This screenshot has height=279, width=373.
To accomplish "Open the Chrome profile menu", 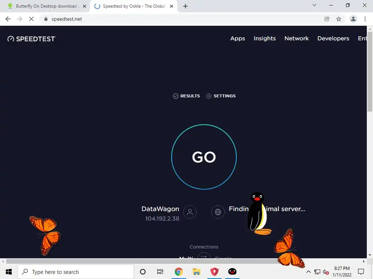I will point(353,19).
